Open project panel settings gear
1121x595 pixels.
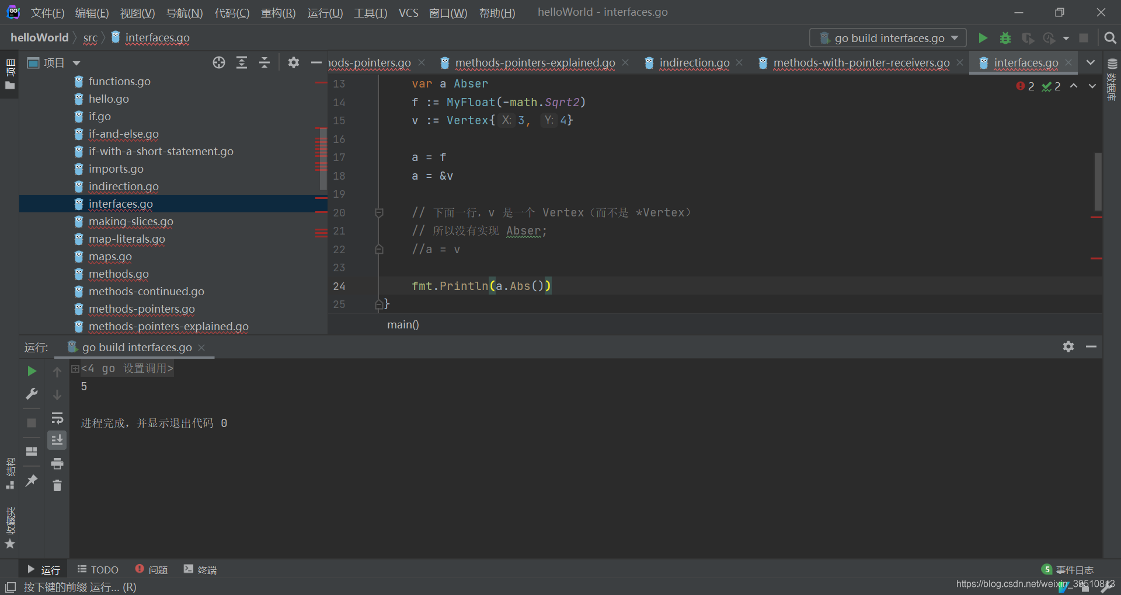(294, 62)
